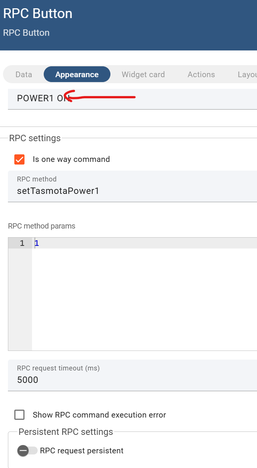
Task: Click inside the RPC method params code editor
Action: [x=144, y=294]
